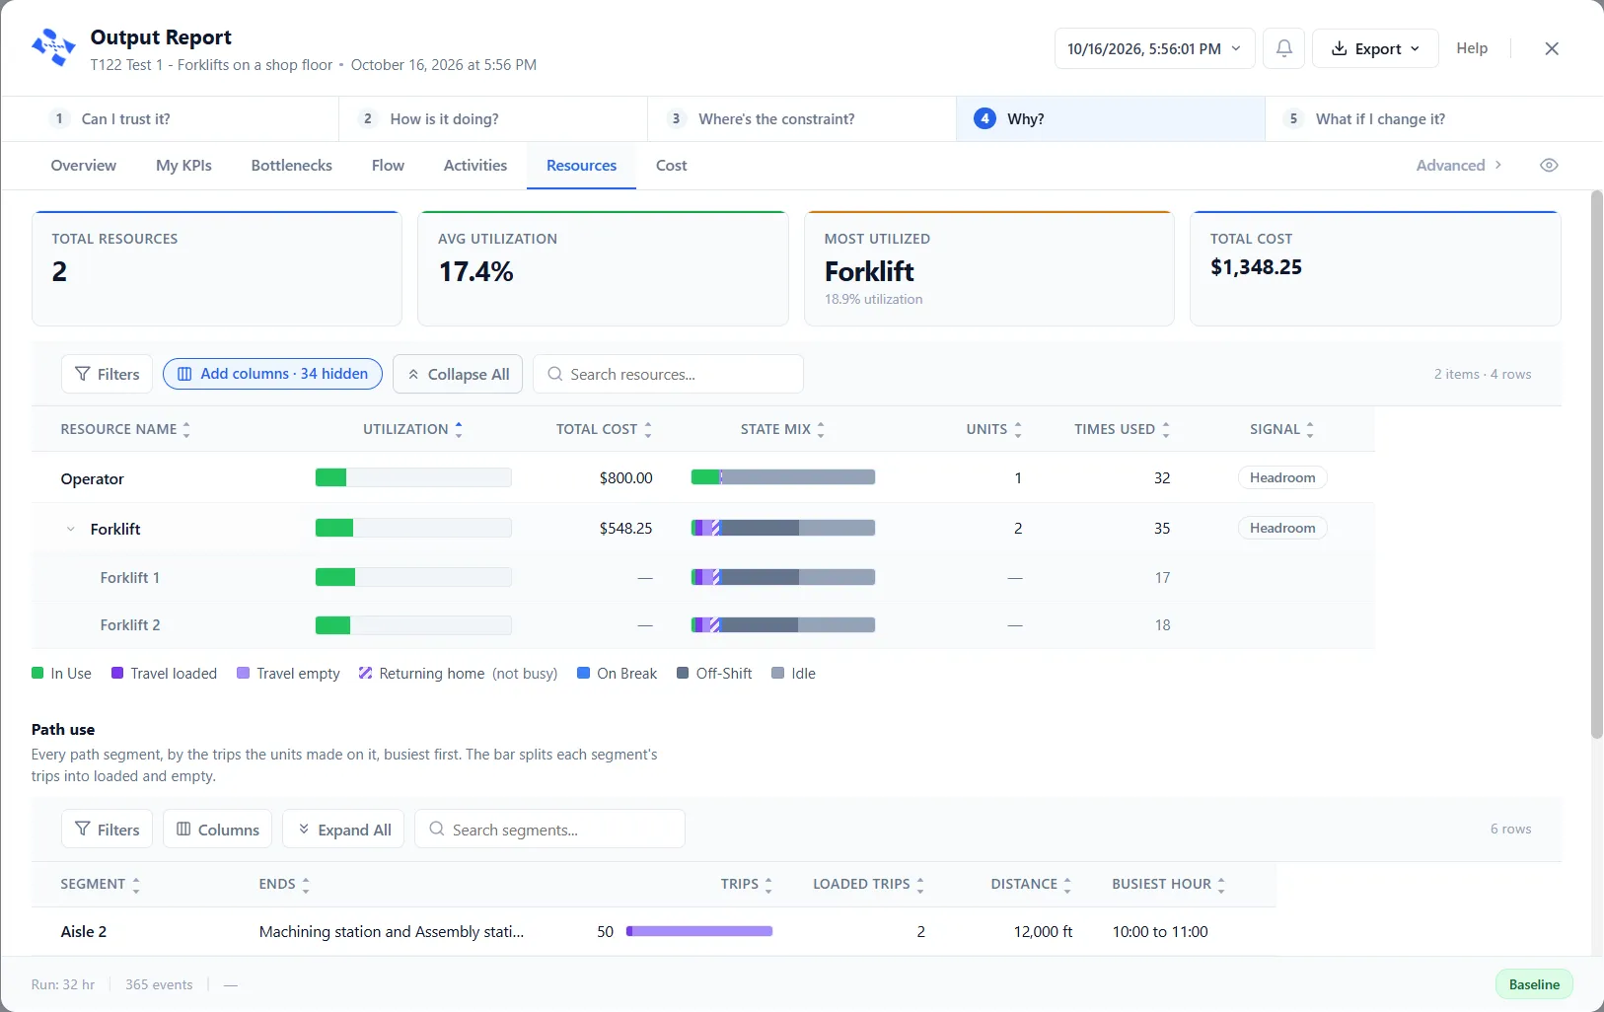
Task: Sort by the State Mix column arrows
Action: 821,429
